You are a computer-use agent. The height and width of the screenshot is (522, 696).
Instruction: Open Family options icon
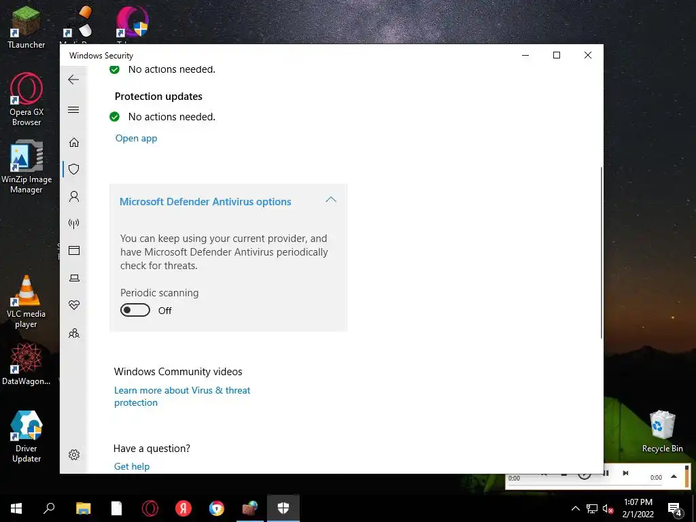point(74,333)
